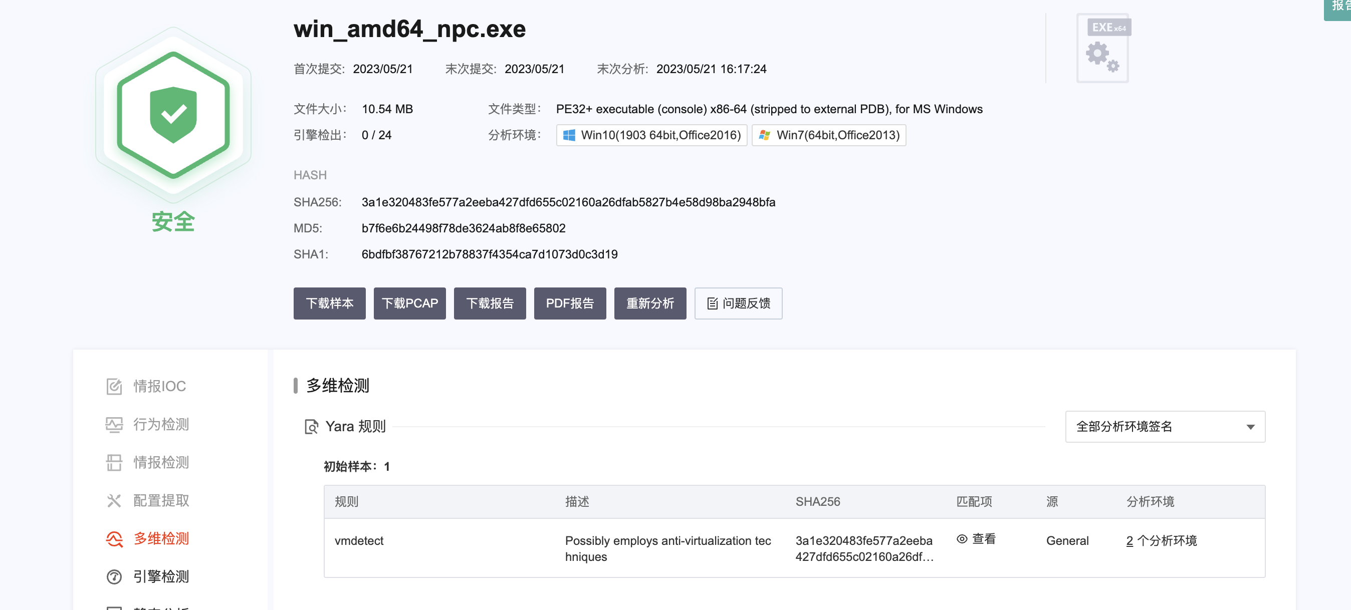Click the Yara 规则 document search icon

pos(311,427)
